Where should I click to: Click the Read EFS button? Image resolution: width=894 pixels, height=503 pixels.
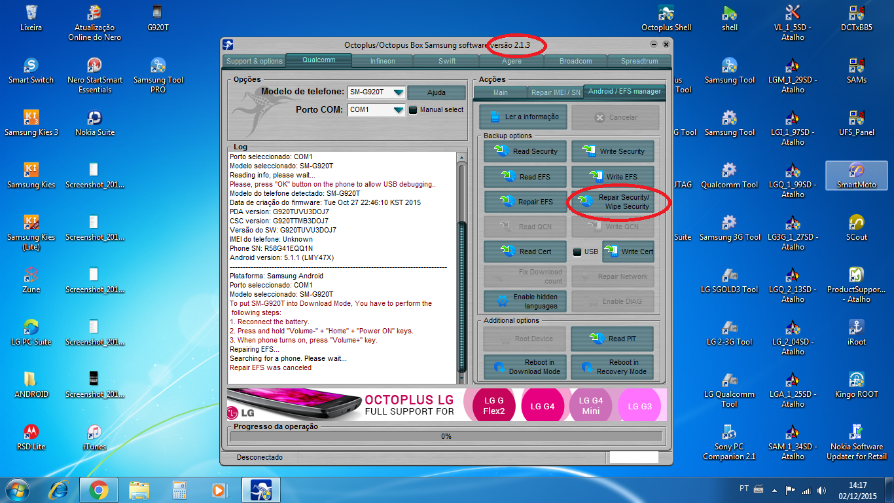[x=526, y=177]
